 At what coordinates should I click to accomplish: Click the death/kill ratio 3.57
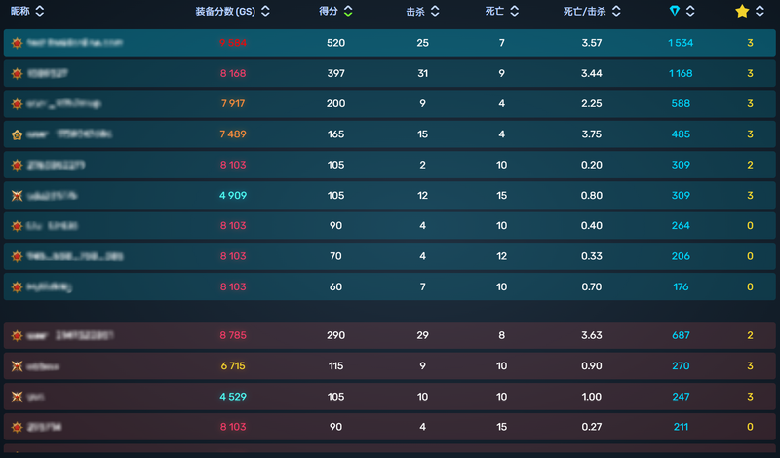pos(592,43)
